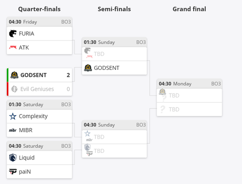Open the 04:30 Saturday match header
The image size is (242, 184).
[x=40, y=146]
